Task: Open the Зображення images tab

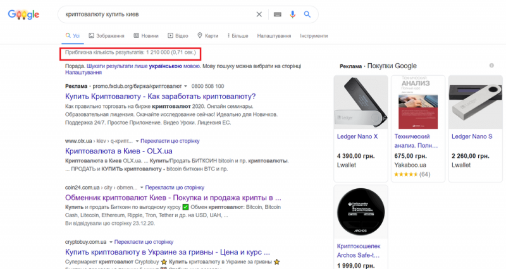Action: tap(108, 36)
